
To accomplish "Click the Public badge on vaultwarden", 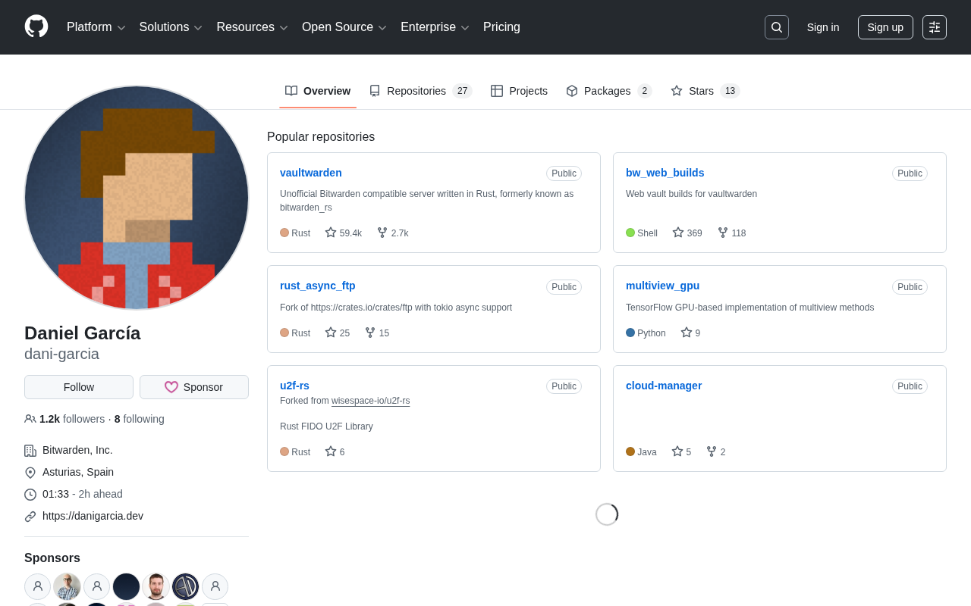I will pyautogui.click(x=564, y=173).
